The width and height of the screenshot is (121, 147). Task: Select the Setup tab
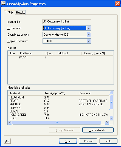pos(9,12)
